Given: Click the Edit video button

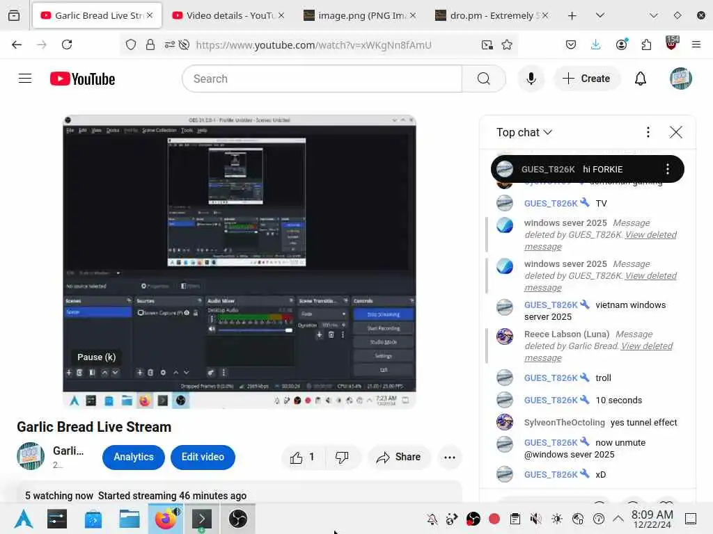Looking at the screenshot, I should [x=203, y=457].
